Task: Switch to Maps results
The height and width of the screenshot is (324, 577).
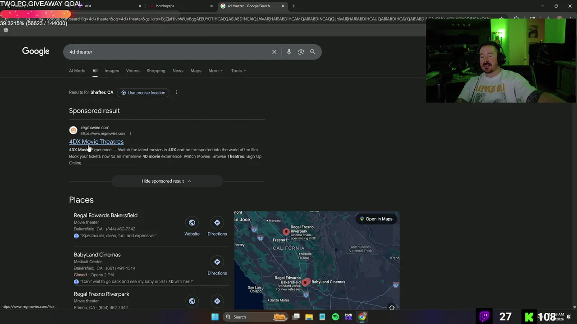Action: pos(196,71)
